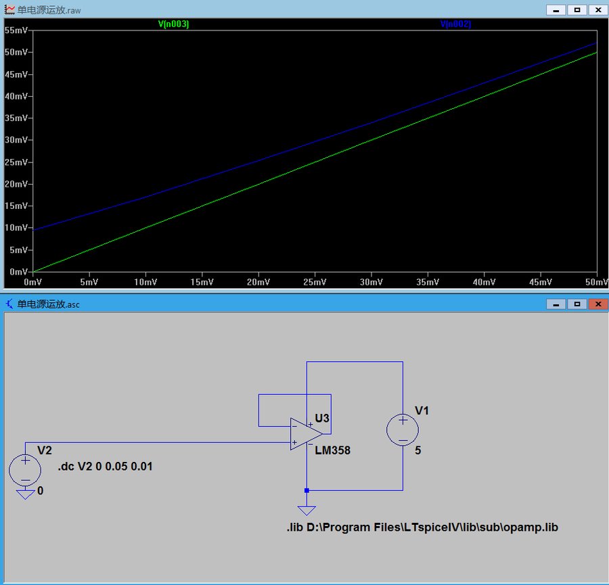Viewport: 609px width, 585px height.
Task: Click the LM358 component value label
Action: click(333, 450)
